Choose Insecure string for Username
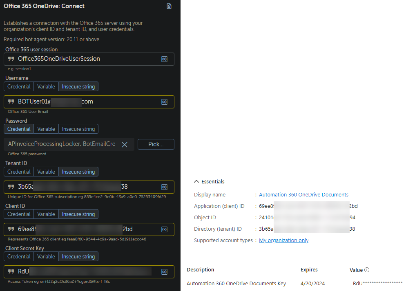406x291 pixels. [x=78, y=86]
